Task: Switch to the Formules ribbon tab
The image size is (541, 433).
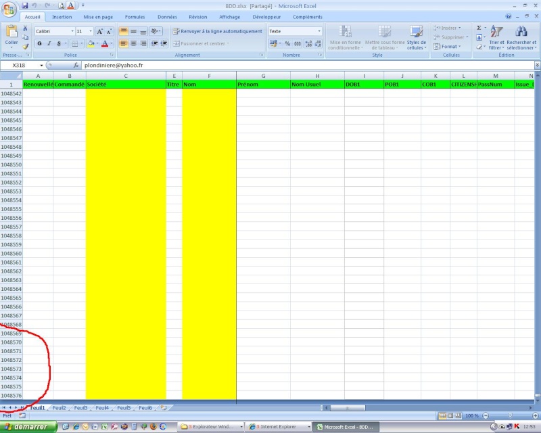Action: pyautogui.click(x=135, y=17)
